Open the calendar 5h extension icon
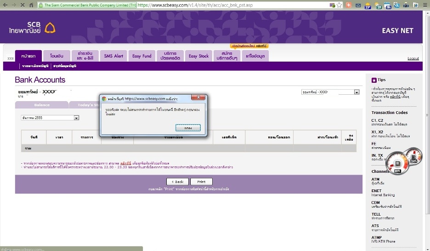Screen dimensions: 430x251 (x=388, y=5)
